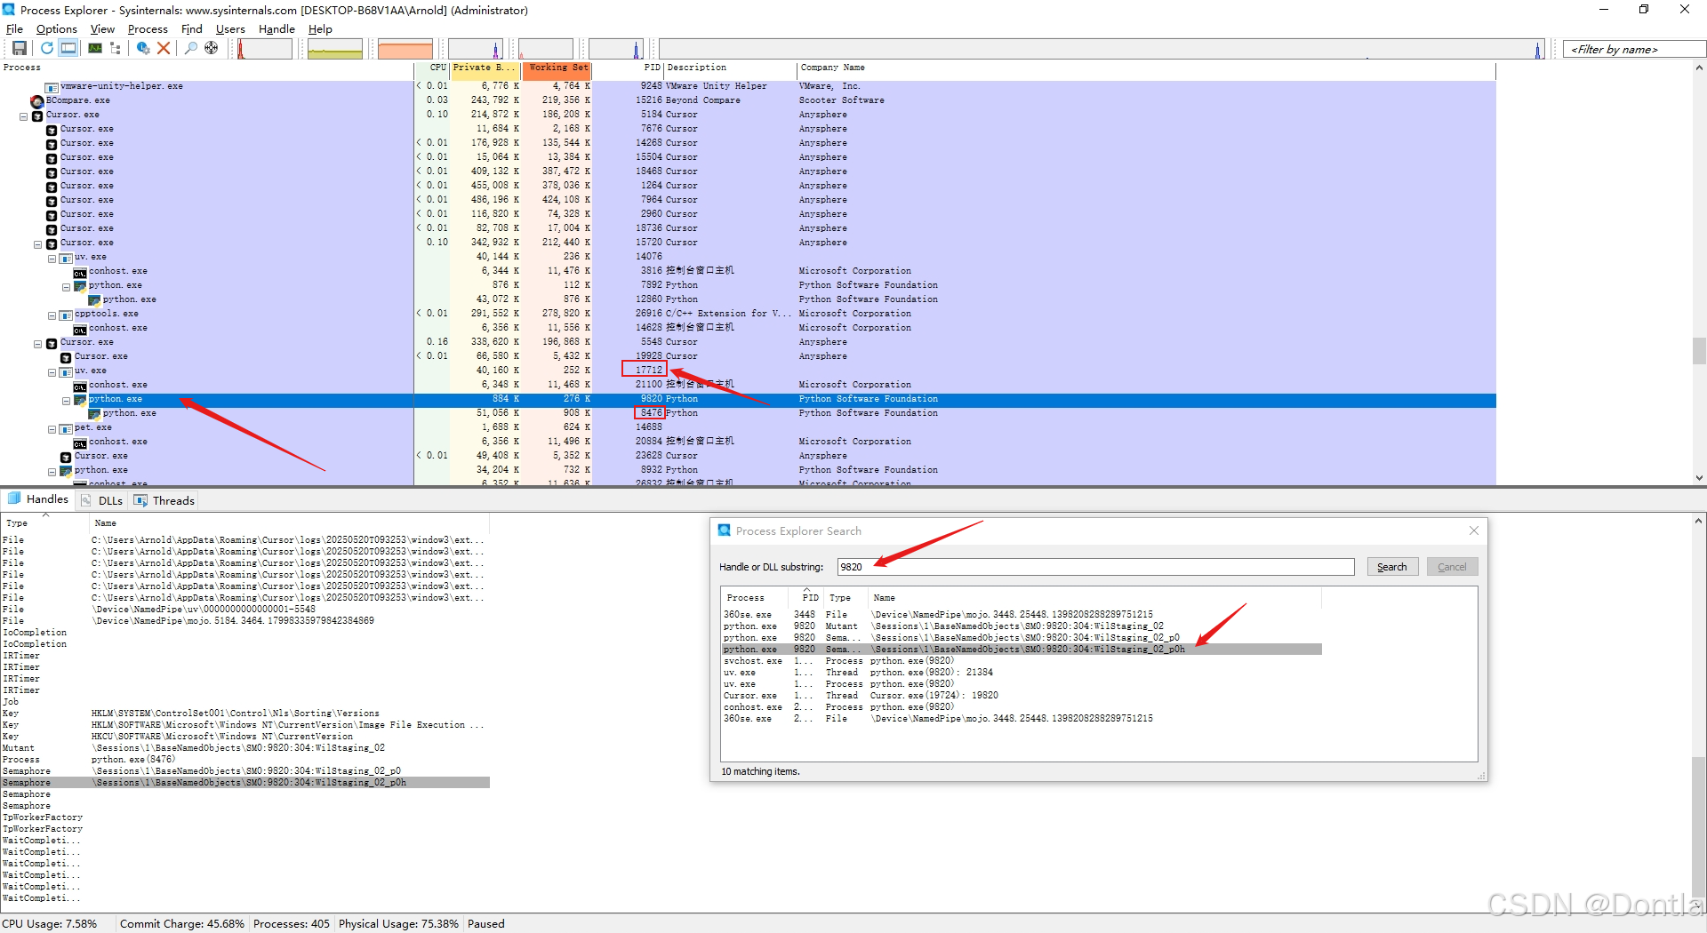
Task: Select pet.exe process icon
Action: (x=66, y=428)
